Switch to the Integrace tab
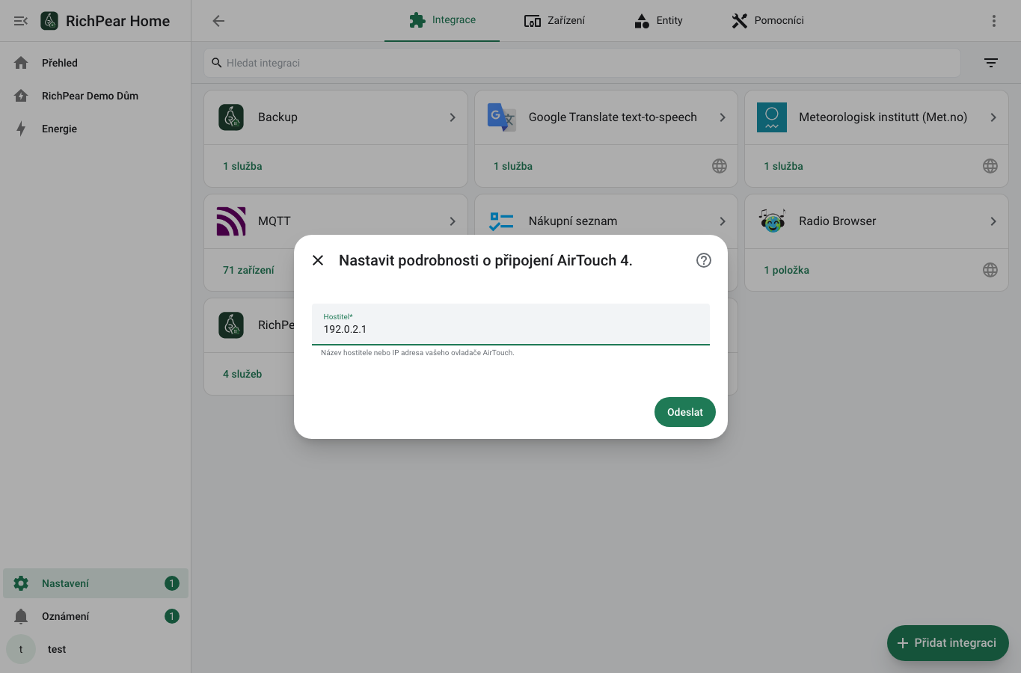This screenshot has width=1021, height=673. (442, 21)
